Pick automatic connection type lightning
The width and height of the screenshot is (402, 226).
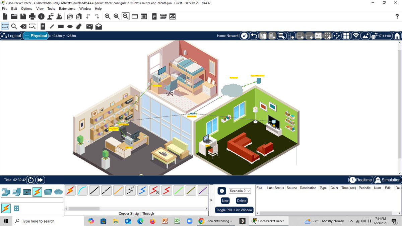pyautogui.click(x=70, y=191)
